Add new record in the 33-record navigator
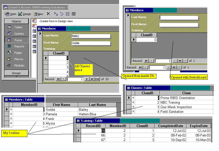Screen dimensions: 219x151 click(x=97, y=79)
